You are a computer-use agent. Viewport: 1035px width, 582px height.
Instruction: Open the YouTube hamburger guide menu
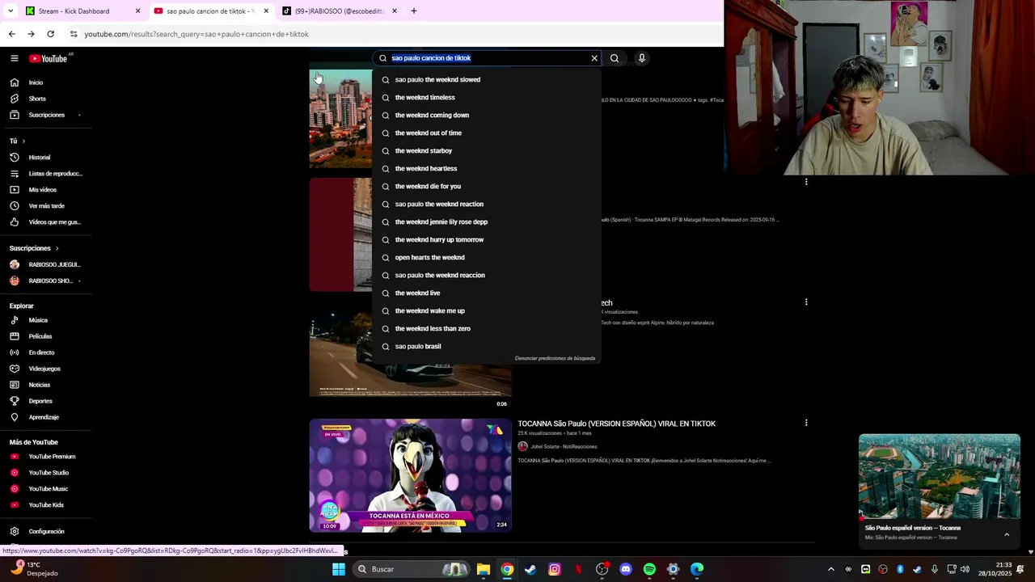pos(14,58)
